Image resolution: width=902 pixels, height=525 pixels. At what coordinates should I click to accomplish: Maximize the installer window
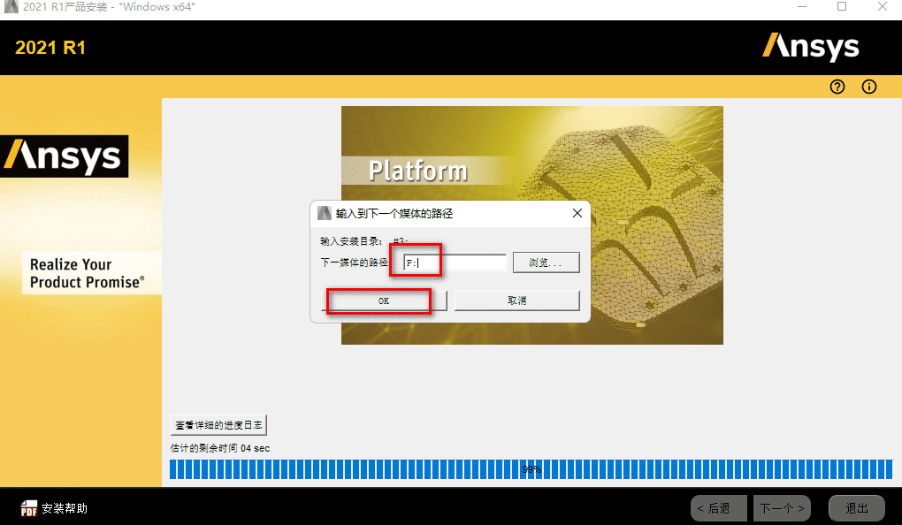[842, 7]
